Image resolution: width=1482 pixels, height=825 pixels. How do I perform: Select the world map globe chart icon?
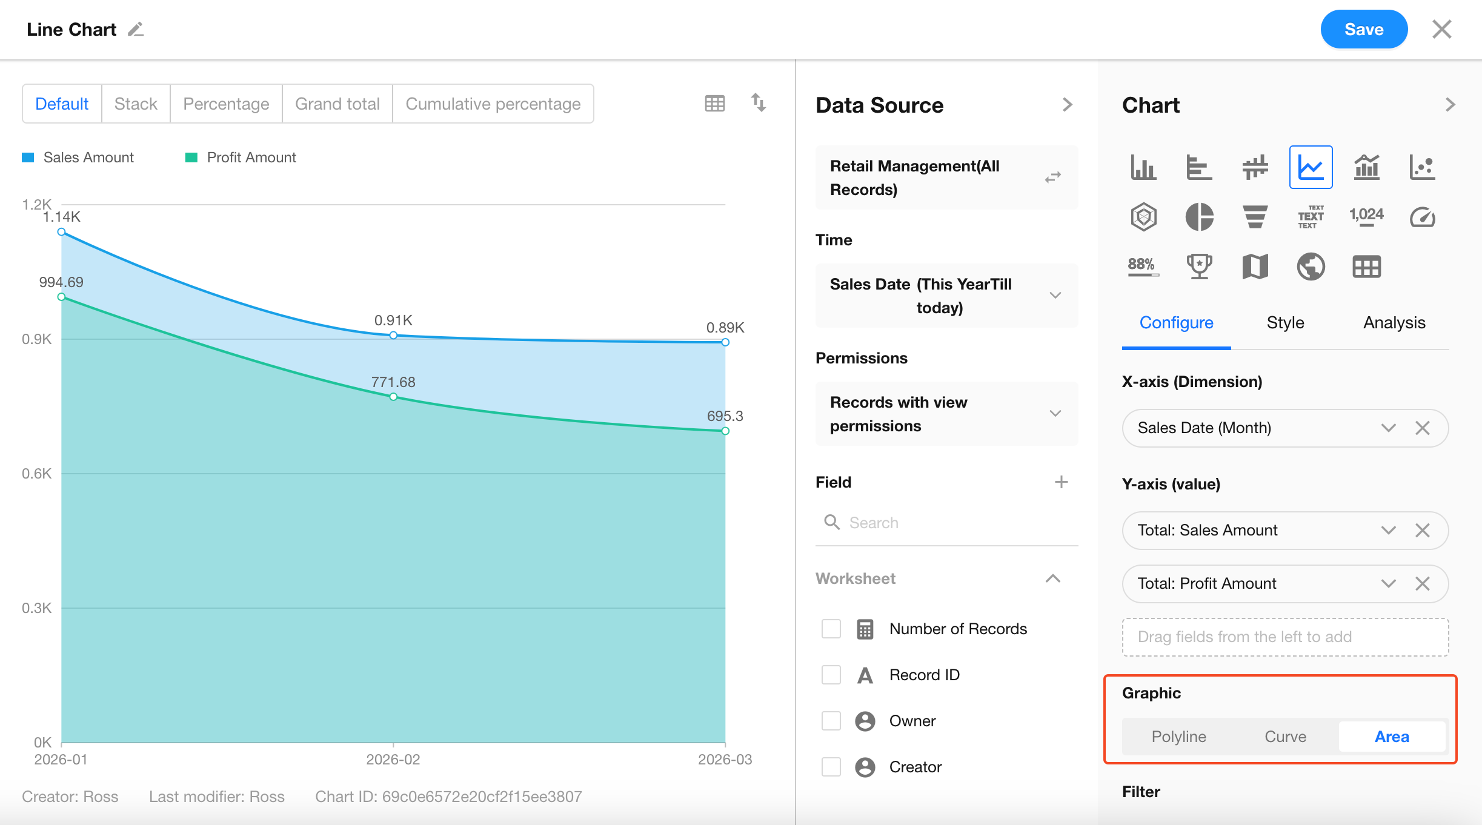(1311, 267)
